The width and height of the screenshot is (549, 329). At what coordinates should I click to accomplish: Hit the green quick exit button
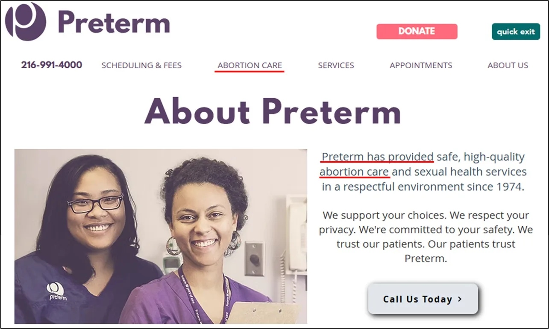tap(516, 32)
